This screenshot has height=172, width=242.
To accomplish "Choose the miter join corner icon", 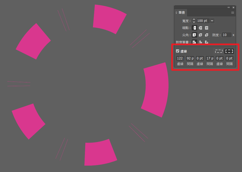I will click(x=195, y=35).
